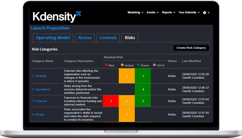This screenshot has height=138, width=242.
Task: Click Active status in Operational row
Action: (172, 89)
